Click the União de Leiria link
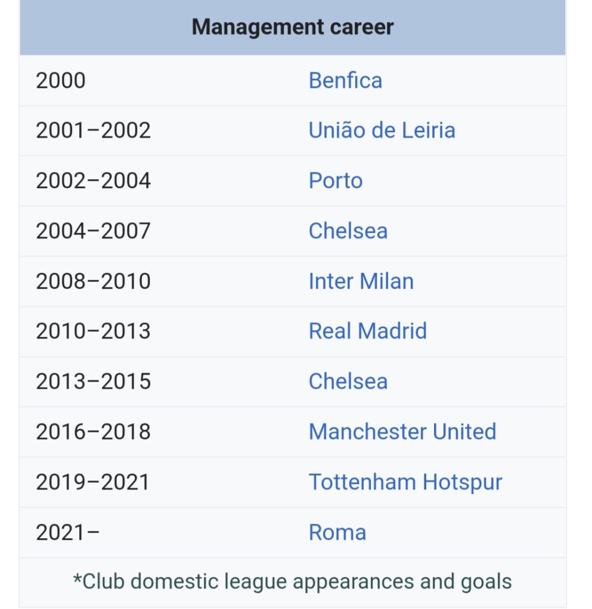This screenshot has height=609, width=592. click(382, 130)
